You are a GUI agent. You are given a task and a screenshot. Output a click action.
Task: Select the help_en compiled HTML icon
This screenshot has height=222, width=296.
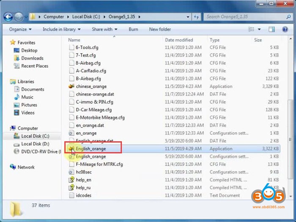point(71,180)
